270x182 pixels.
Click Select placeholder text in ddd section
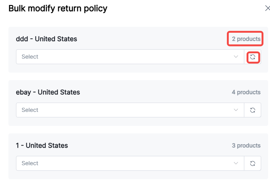30,57
